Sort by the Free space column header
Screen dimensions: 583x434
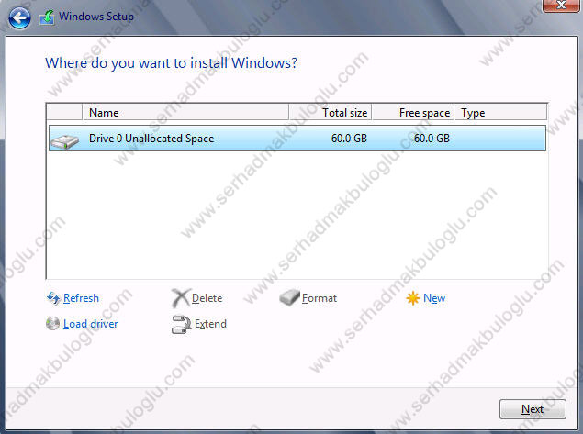click(x=413, y=112)
